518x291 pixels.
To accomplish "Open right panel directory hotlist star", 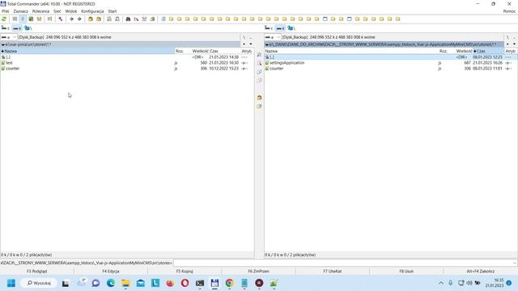I will click(x=507, y=44).
